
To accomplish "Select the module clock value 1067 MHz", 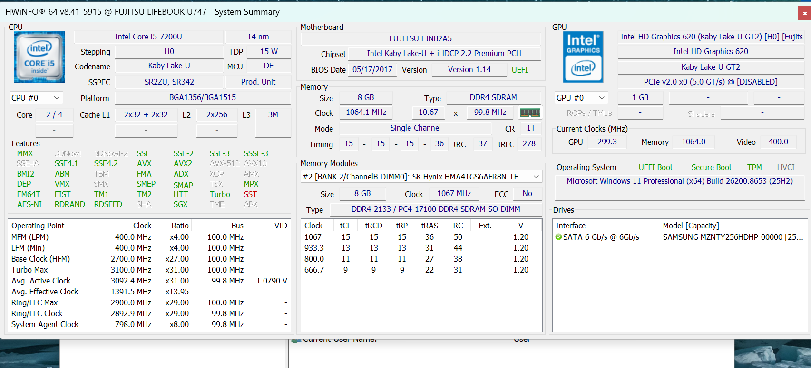I will point(454,193).
